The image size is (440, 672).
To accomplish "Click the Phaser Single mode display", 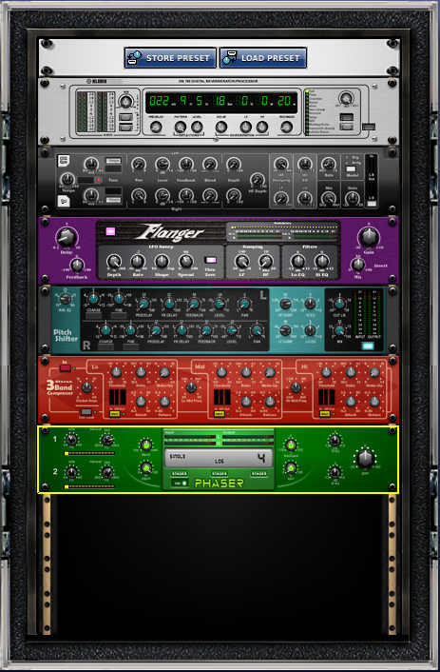I will [x=219, y=458].
